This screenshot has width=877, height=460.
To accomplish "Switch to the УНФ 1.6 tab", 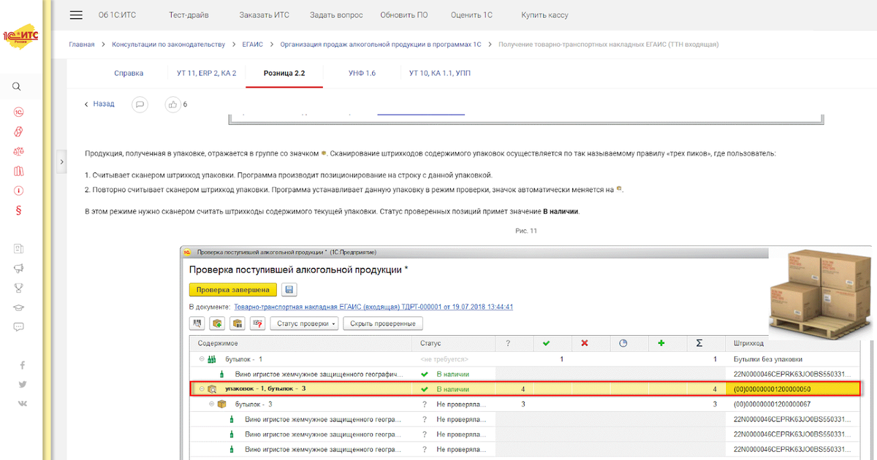I will [x=362, y=73].
